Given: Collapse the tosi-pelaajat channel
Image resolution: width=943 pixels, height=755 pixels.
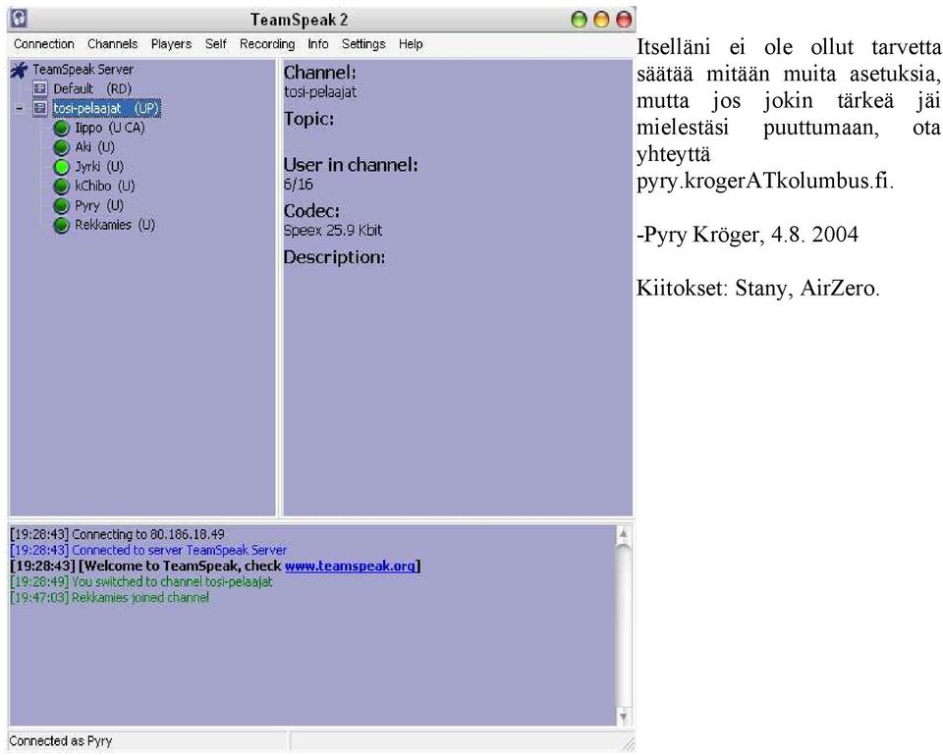Looking at the screenshot, I should [x=20, y=109].
